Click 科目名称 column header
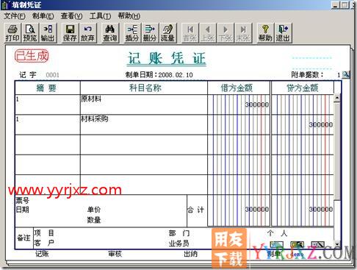Viewport: 357px width, 270px height. [144, 88]
